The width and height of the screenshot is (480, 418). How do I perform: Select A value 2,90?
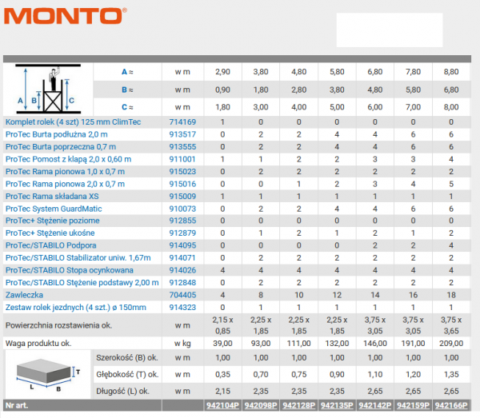(x=222, y=72)
